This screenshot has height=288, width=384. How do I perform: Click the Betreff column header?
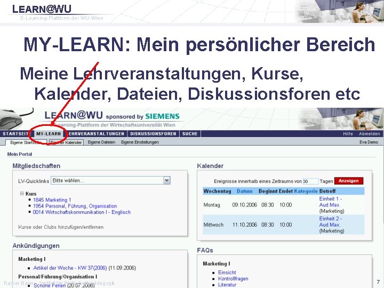click(327, 191)
